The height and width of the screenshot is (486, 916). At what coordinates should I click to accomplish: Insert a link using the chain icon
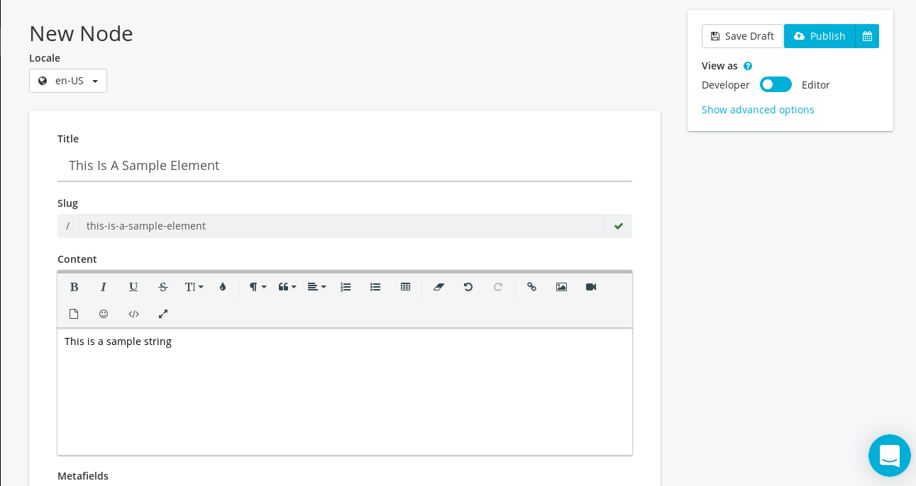click(x=531, y=287)
